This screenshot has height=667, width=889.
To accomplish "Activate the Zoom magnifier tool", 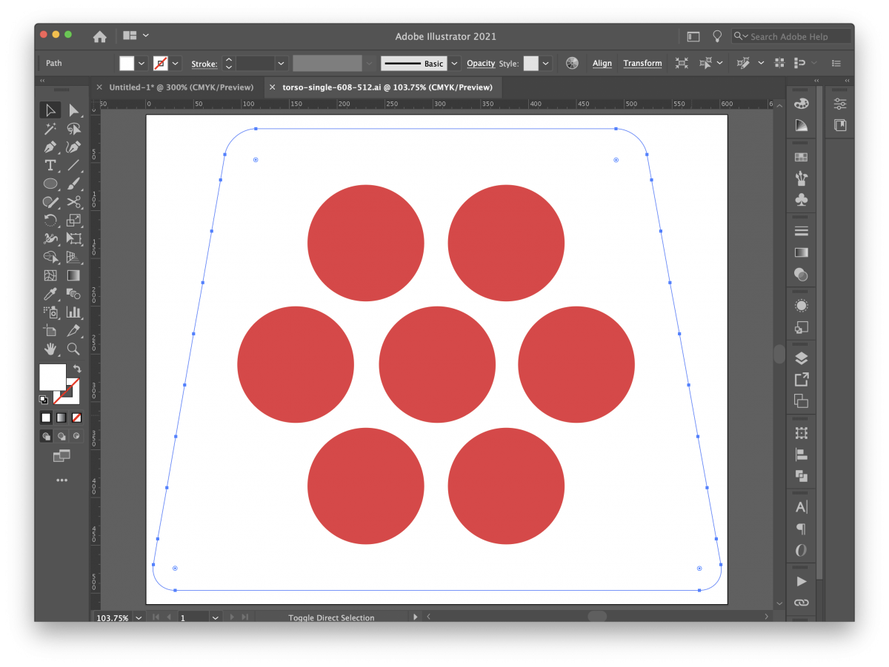I will coord(73,349).
